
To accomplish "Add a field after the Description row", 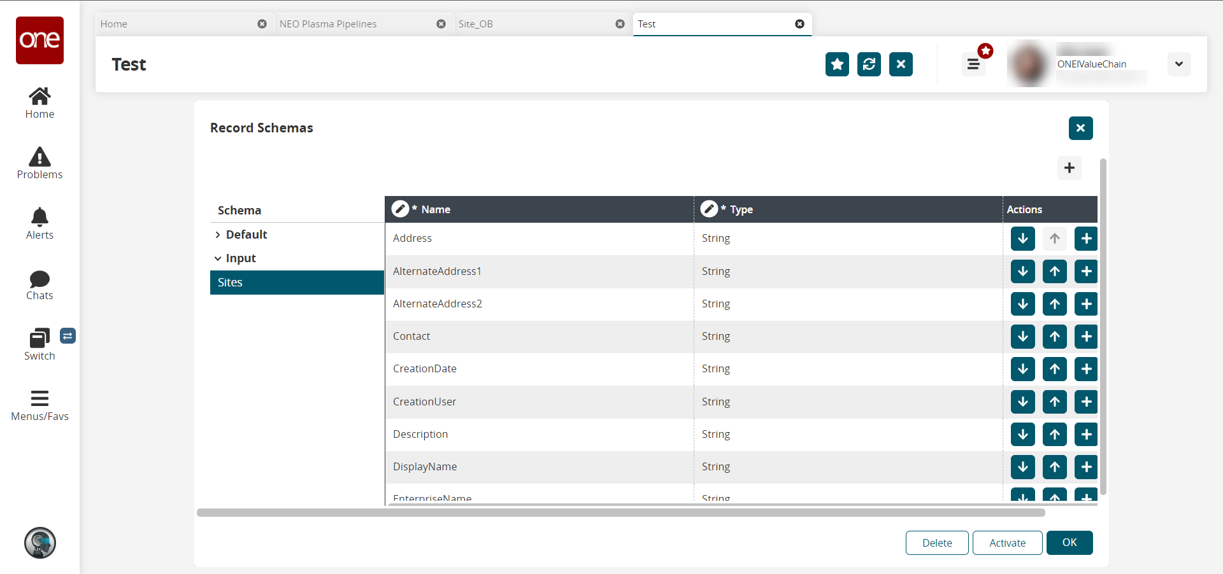I will [1086, 435].
